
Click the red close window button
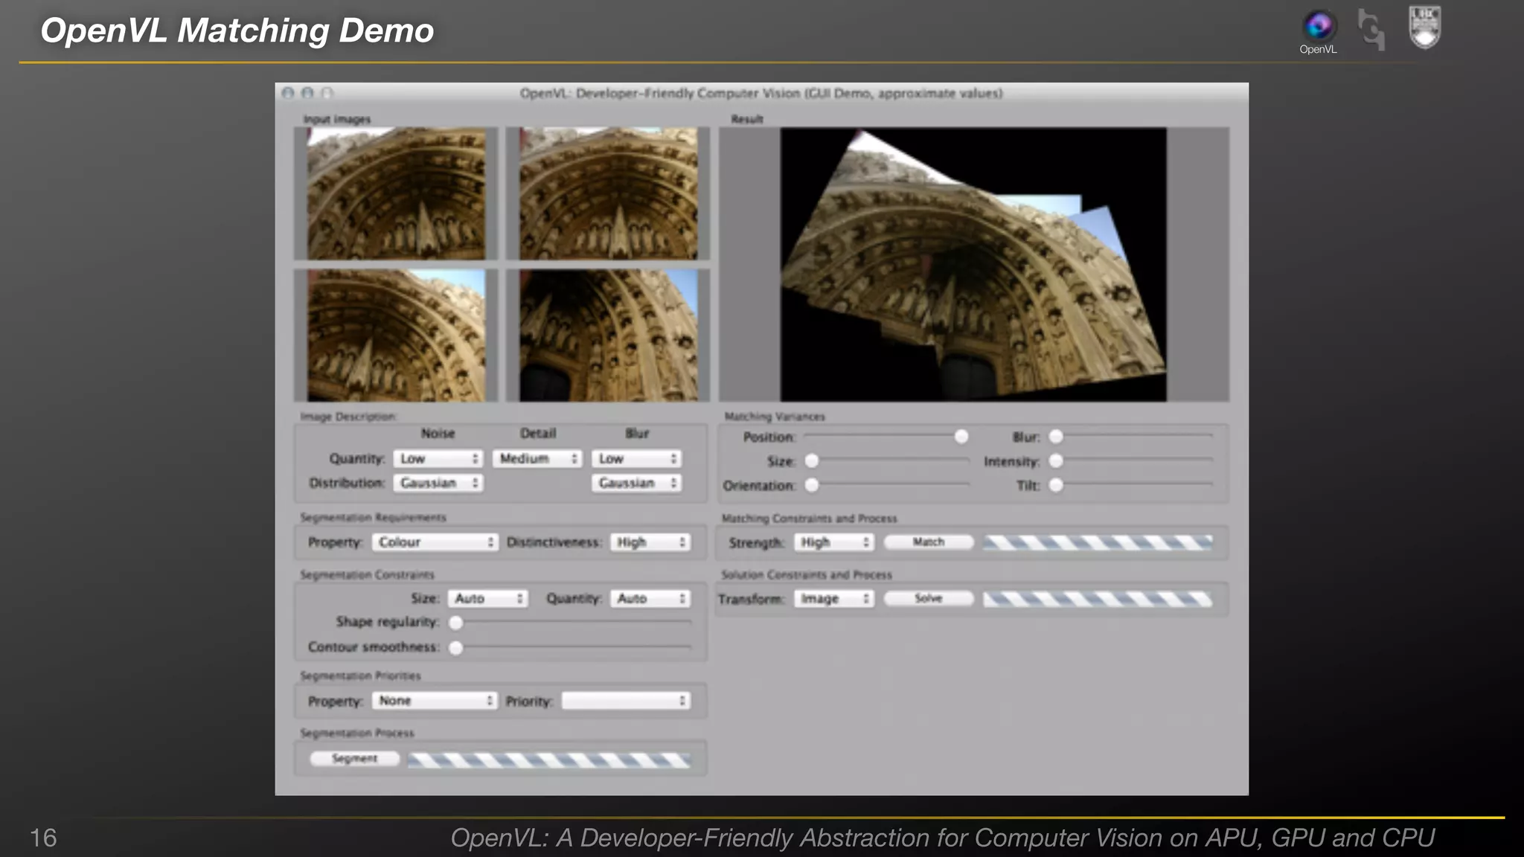tap(288, 93)
